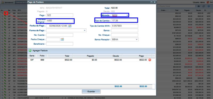Click the green payment icon for folio 987

tap(5, 22)
